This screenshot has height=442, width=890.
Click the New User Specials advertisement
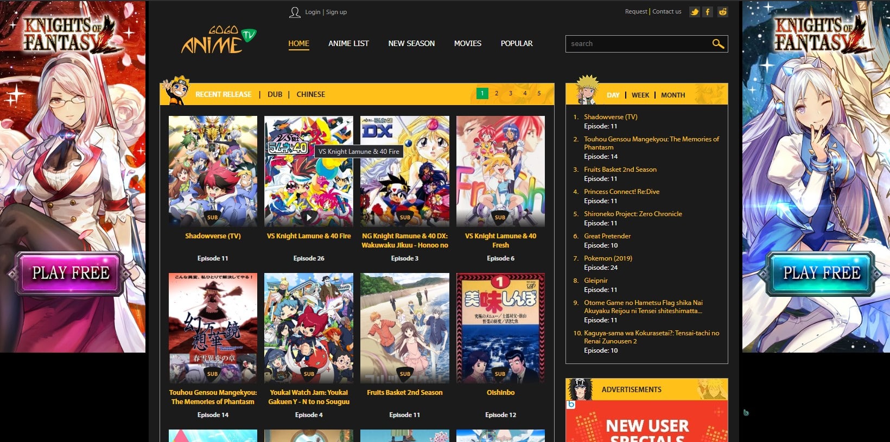point(647,421)
